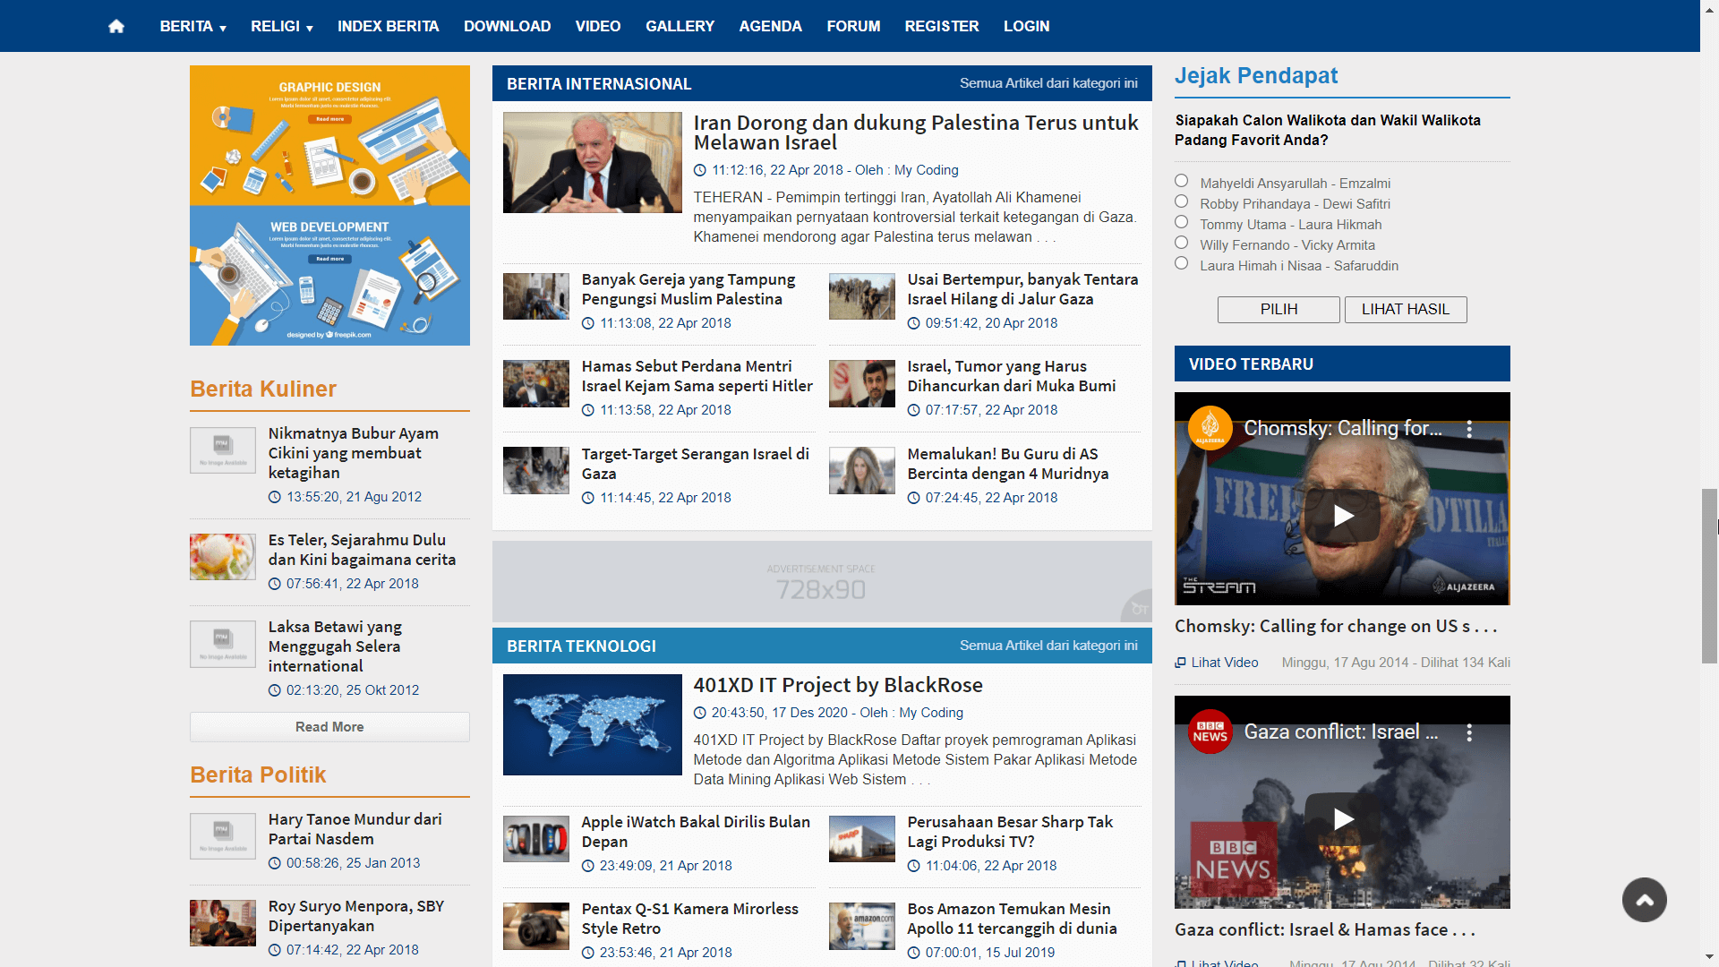Screen dimensions: 1719x967
Task: Go to the FORUM menu item
Action: pos(852,26)
